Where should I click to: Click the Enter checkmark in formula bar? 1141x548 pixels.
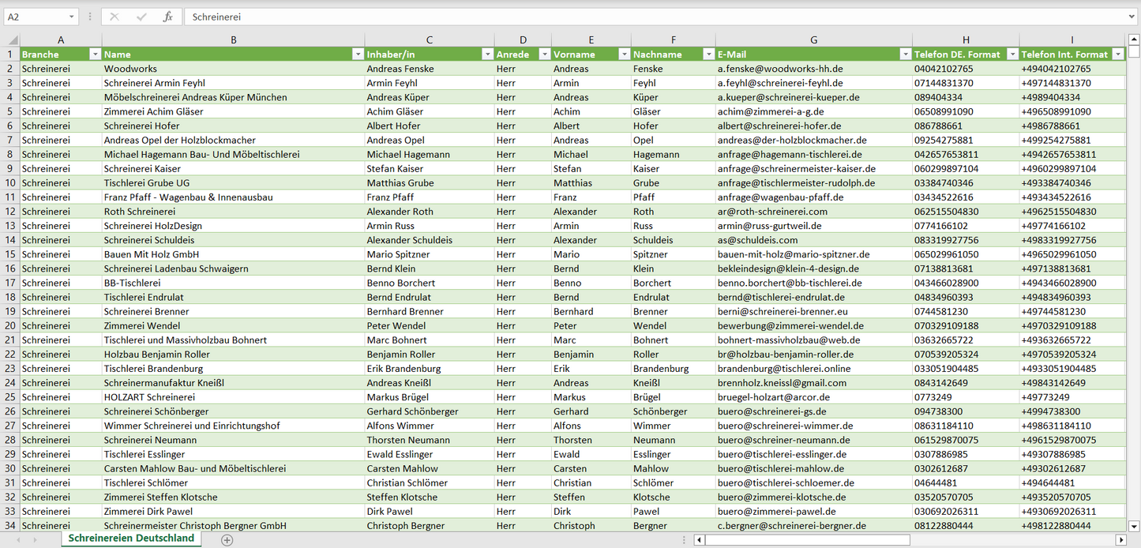click(141, 17)
